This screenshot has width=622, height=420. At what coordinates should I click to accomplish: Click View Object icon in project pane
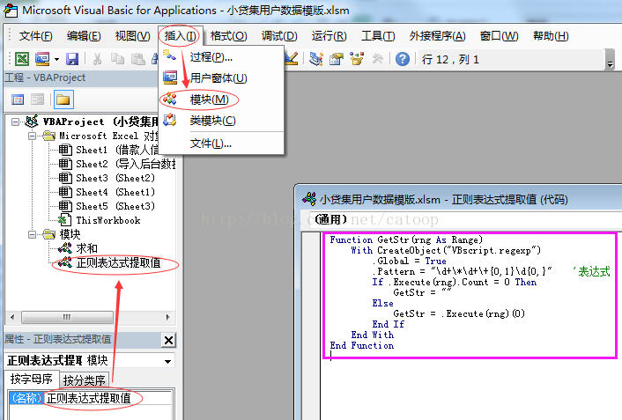coord(38,99)
